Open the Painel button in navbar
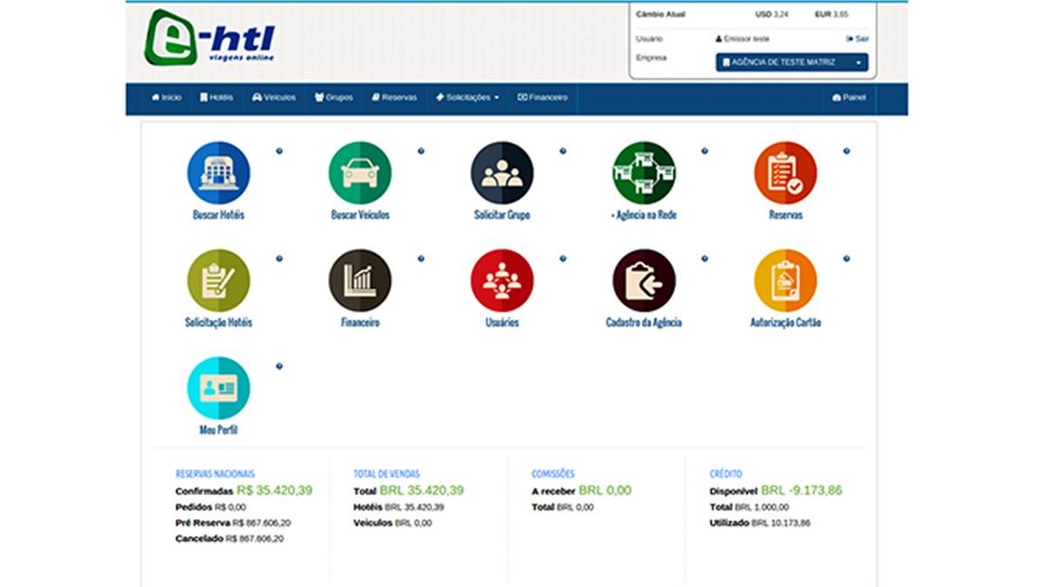This screenshot has height=587, width=1044. pos(849,97)
